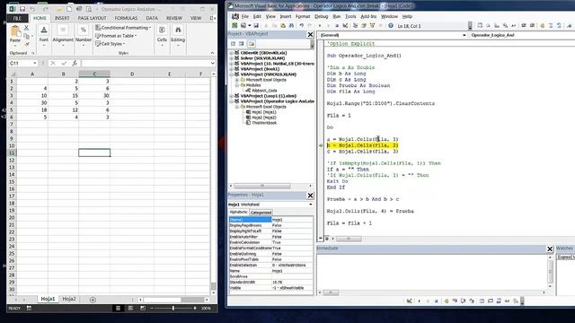Open the (General) object dropdown in the code window
This screenshot has height=323, width=575.
[x=464, y=35]
